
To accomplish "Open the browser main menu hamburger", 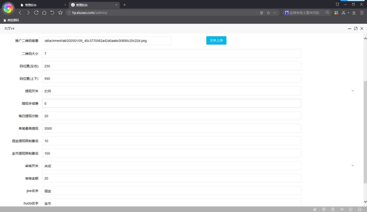I will 362,13.
